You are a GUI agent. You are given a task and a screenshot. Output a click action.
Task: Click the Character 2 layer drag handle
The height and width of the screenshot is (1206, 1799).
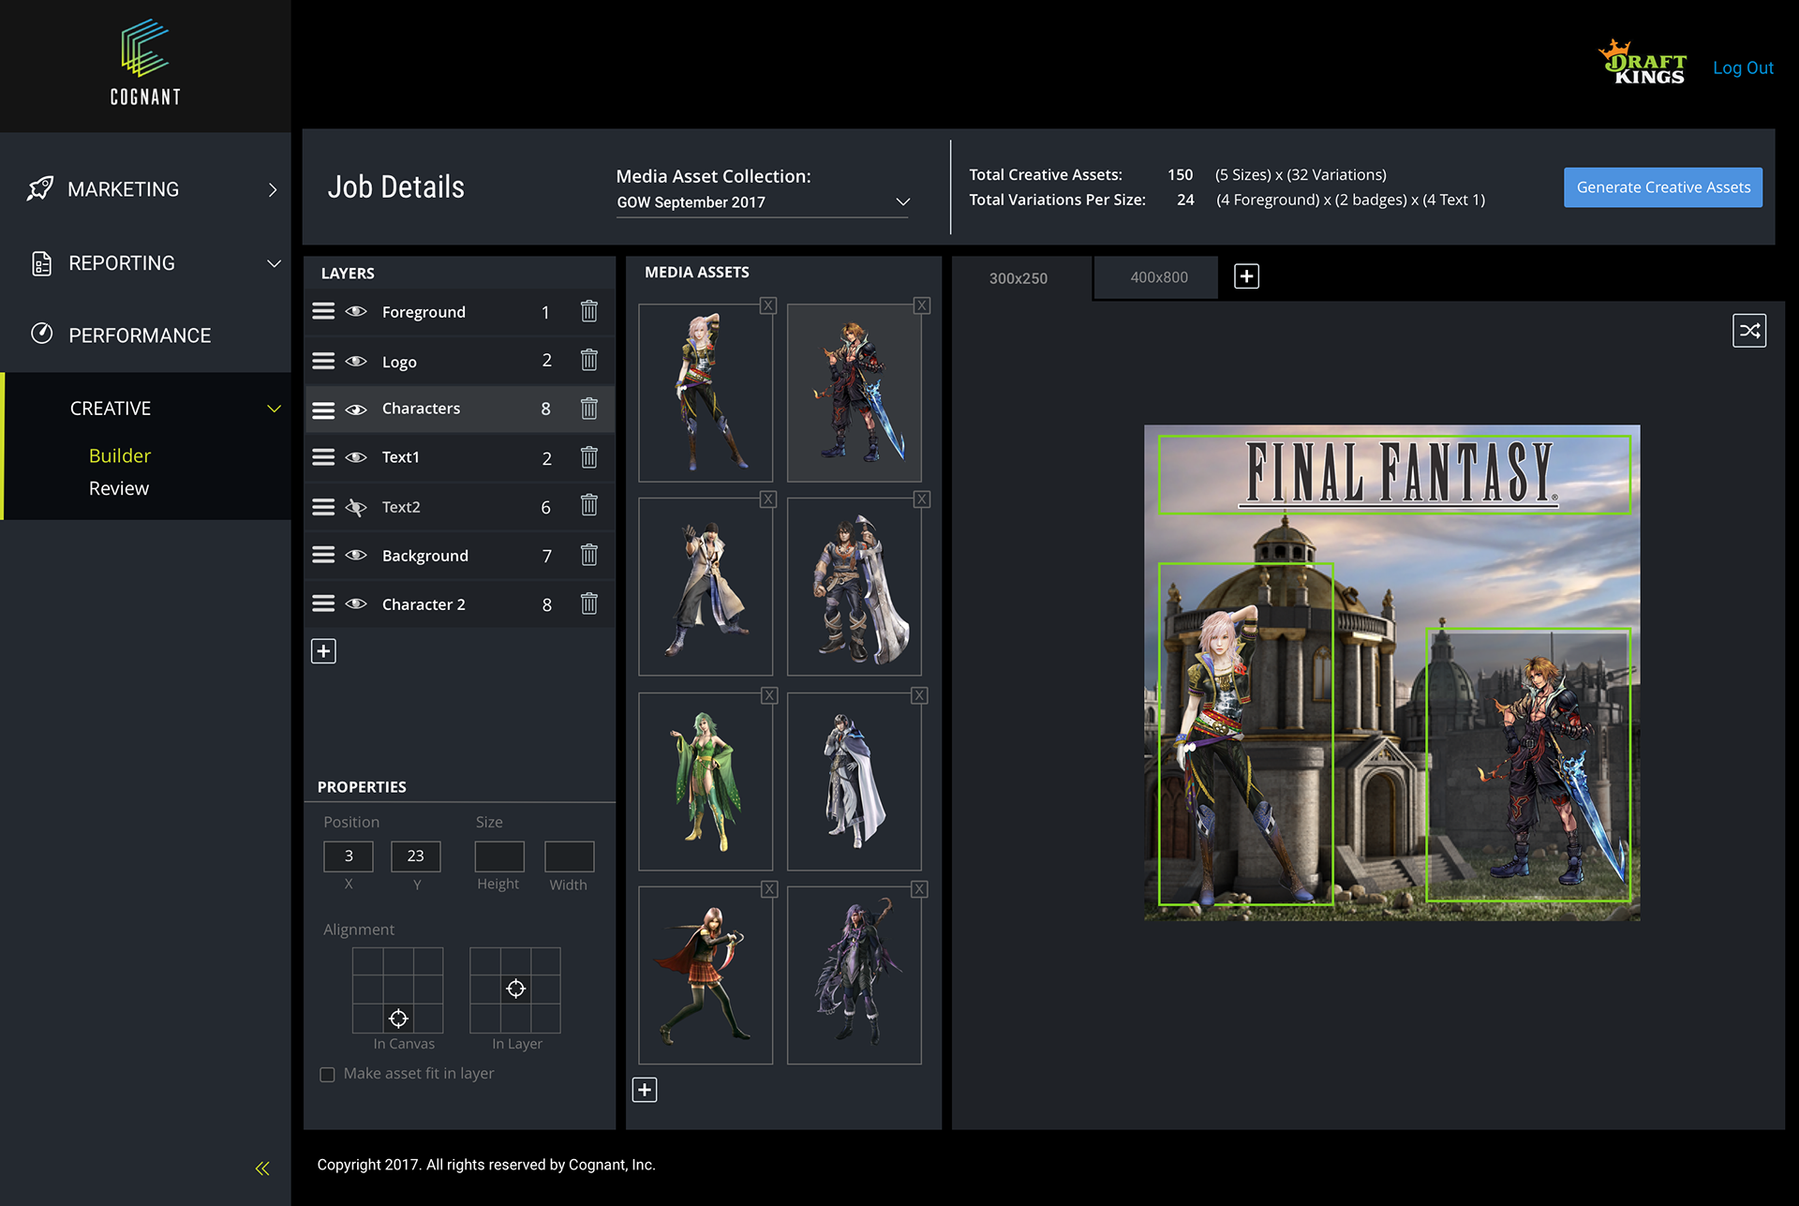(323, 603)
